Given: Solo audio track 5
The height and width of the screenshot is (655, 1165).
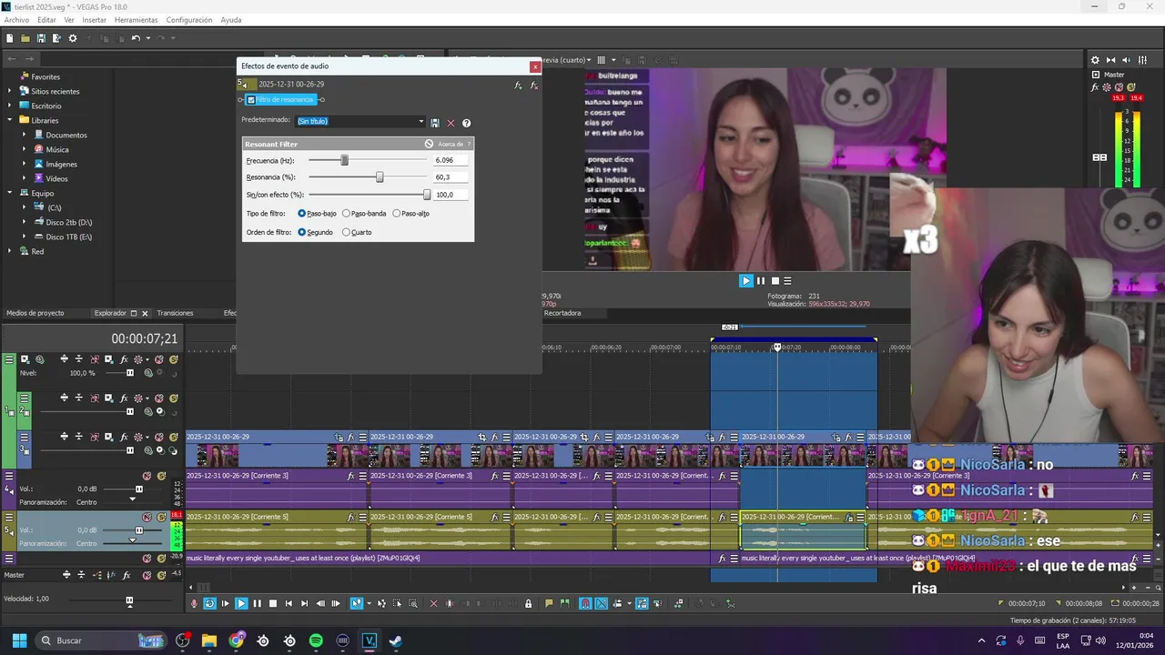Looking at the screenshot, I should tap(161, 517).
